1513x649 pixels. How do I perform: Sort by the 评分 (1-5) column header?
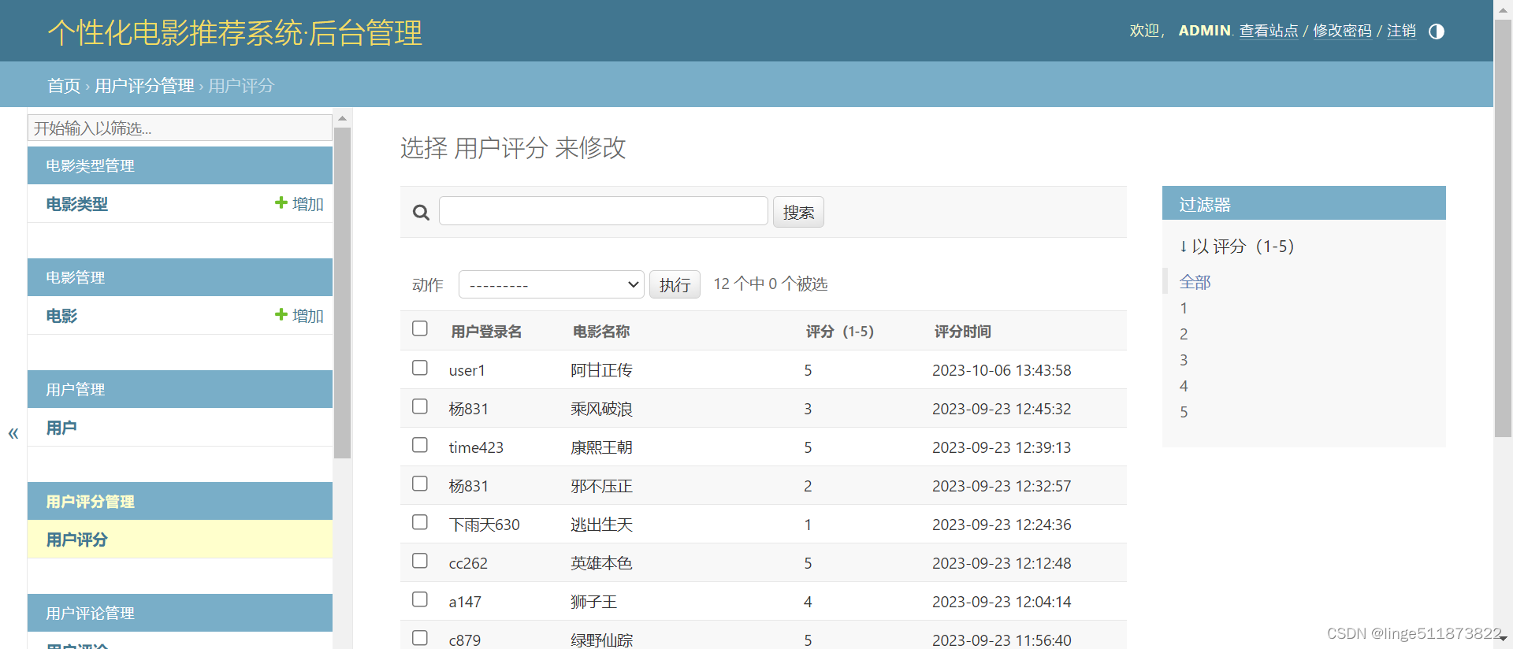[840, 332]
